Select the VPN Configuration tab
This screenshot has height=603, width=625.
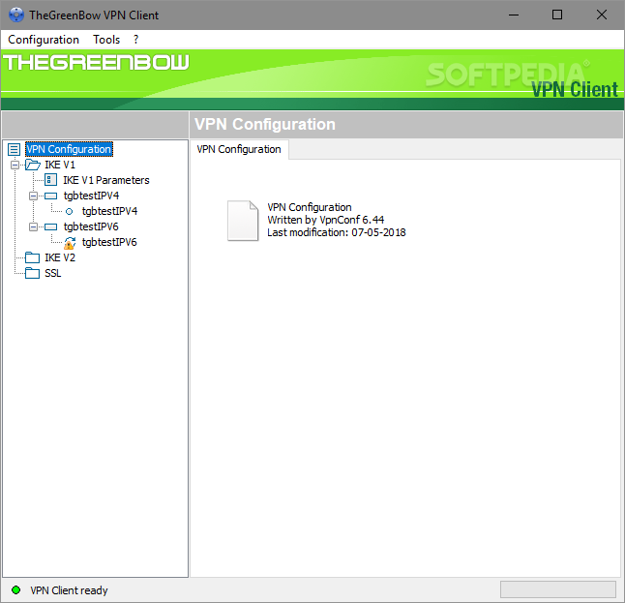[239, 149]
